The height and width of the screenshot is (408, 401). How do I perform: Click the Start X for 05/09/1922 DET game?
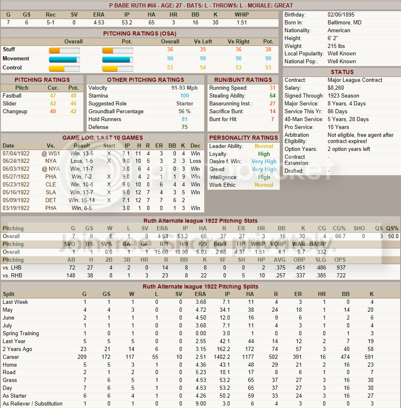109,200
